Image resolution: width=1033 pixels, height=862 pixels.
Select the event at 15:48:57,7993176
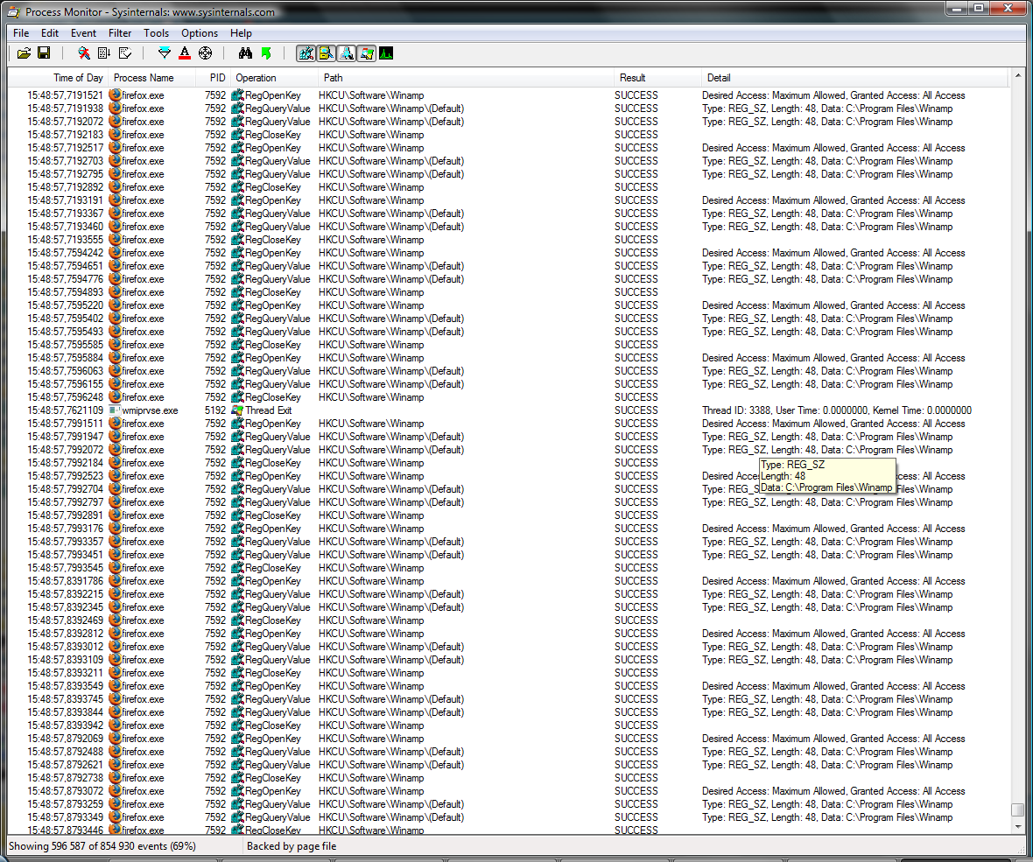507,529
